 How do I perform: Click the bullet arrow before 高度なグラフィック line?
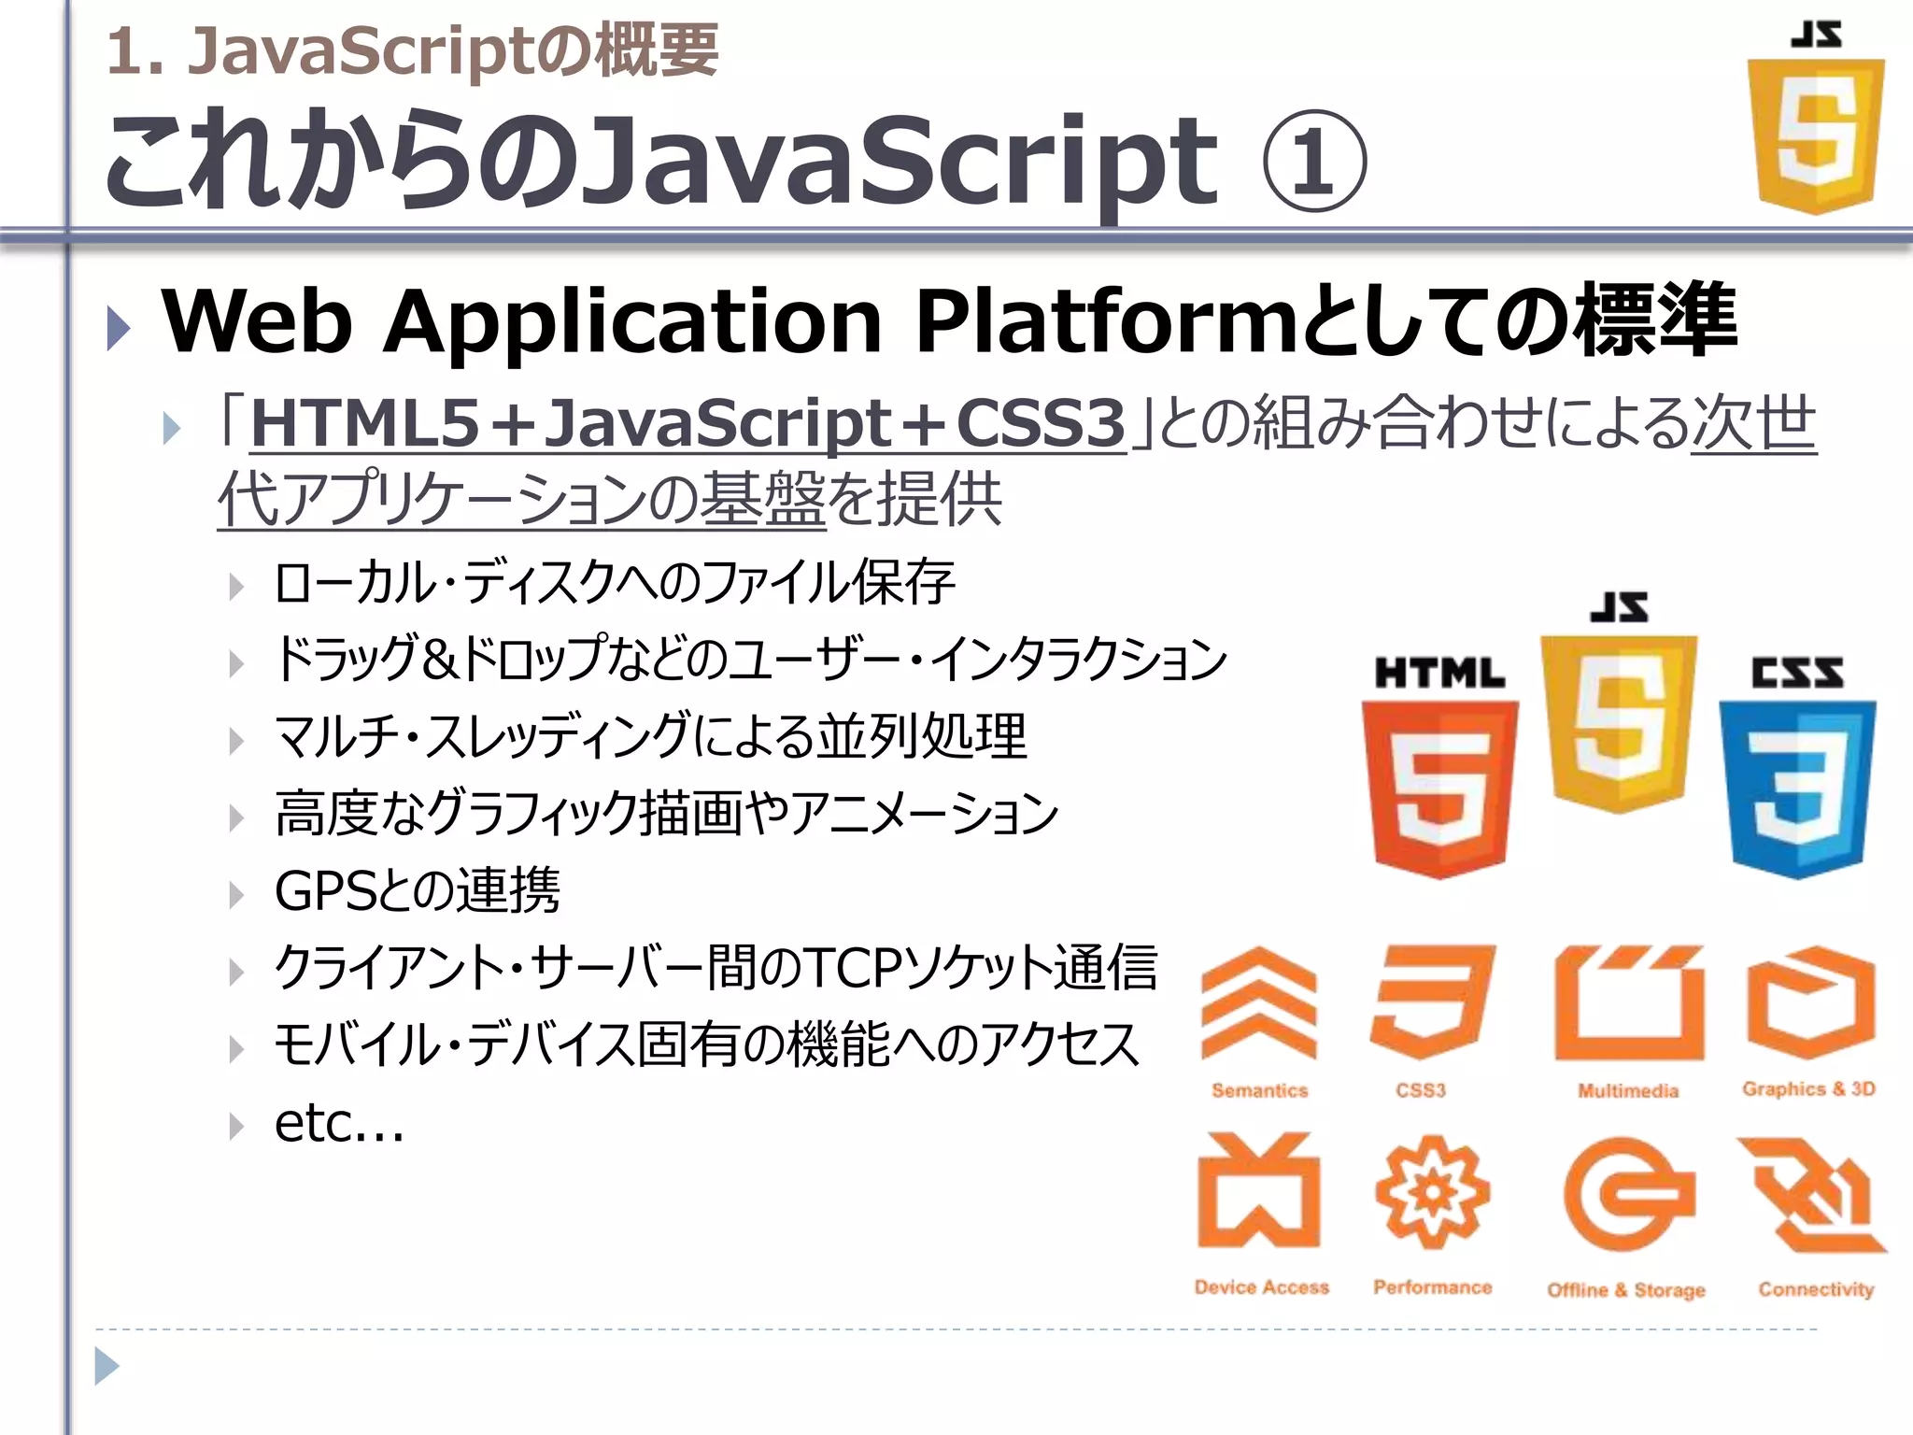click(x=237, y=818)
